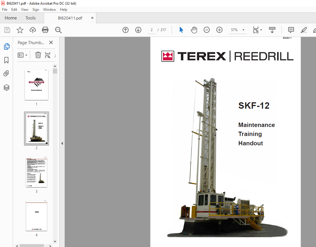This screenshot has height=247, width=316.
Task: Select page 2 Terex thumbnail
Action: tap(37, 128)
